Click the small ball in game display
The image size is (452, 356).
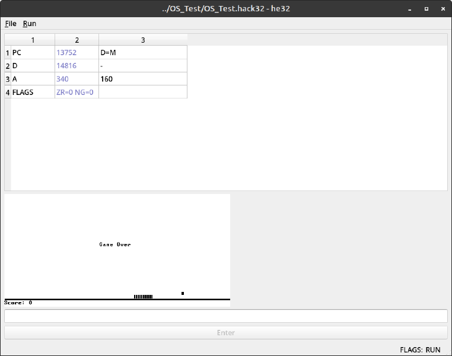pos(183,293)
